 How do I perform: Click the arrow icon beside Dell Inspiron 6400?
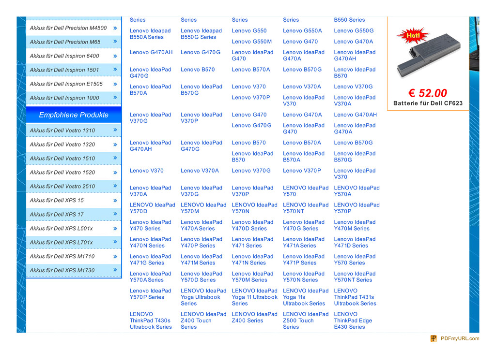pos(115,56)
